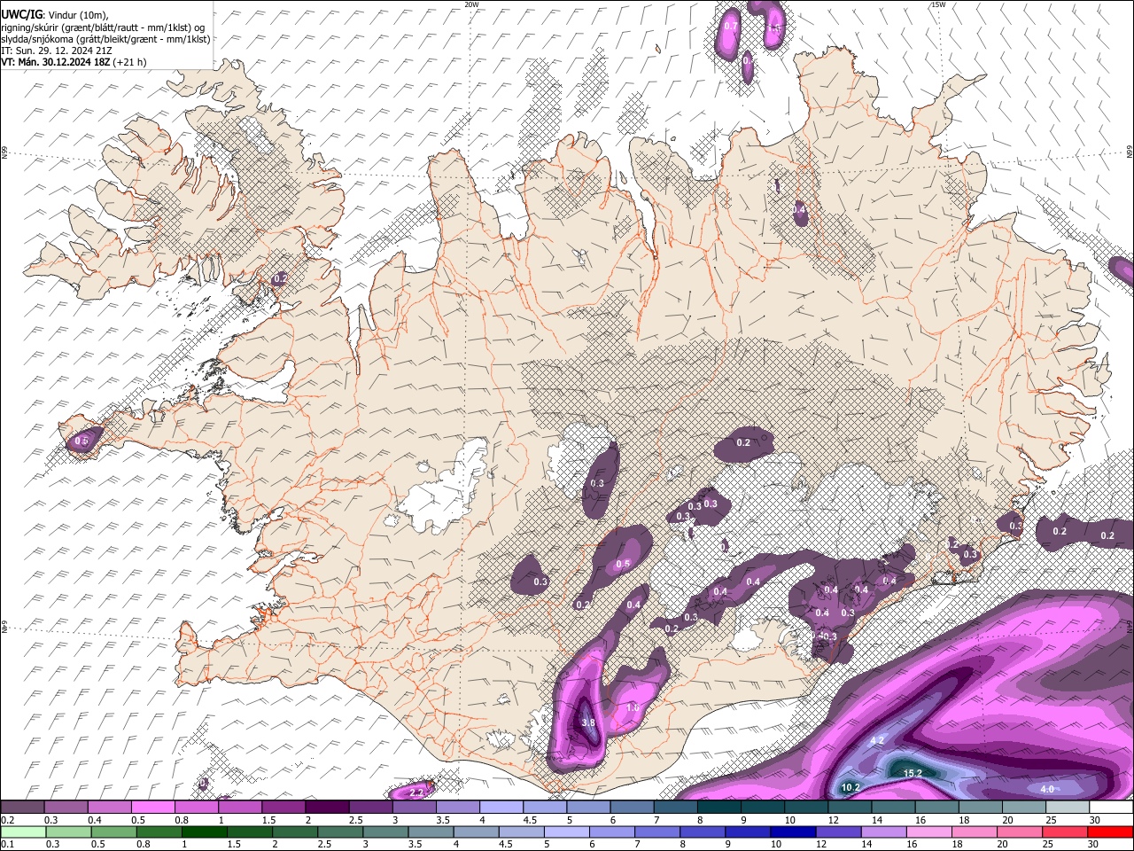The width and height of the screenshot is (1134, 851).
Task: Click the 1.0 value beside the 3.8 cell
Action: [633, 708]
